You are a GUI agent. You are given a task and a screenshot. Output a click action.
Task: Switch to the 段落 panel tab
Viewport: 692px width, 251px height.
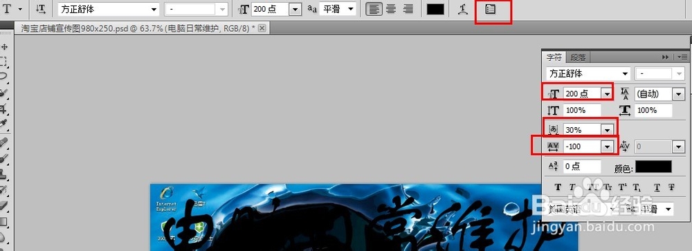(x=578, y=57)
